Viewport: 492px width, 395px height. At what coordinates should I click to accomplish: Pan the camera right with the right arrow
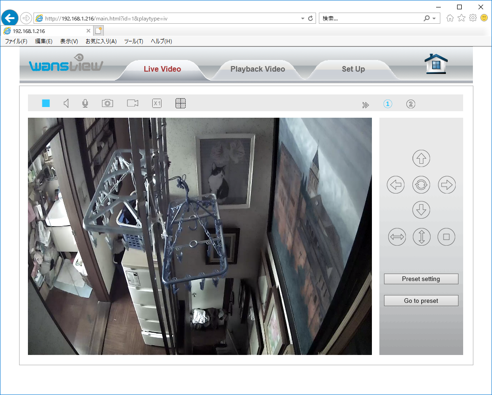click(x=447, y=185)
